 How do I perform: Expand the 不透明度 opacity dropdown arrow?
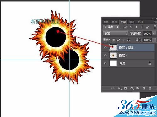pyautogui.click(x=154, y=34)
